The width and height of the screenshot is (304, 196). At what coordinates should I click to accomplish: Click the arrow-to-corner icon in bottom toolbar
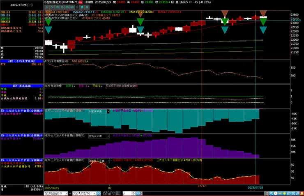(271, 193)
